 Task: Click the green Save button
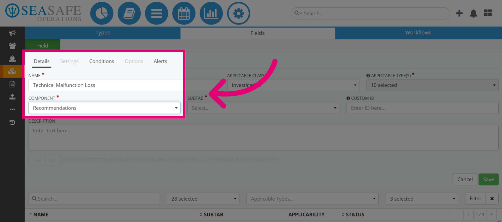coord(488,179)
